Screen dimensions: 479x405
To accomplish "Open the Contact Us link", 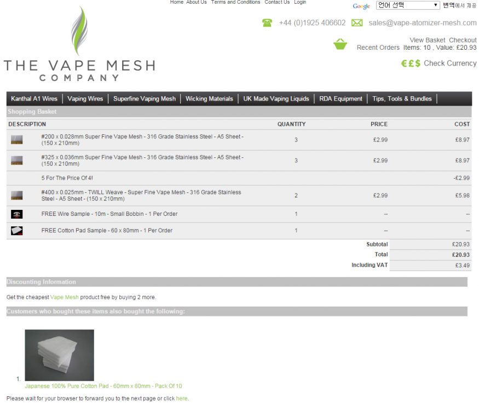I will coord(277,2).
